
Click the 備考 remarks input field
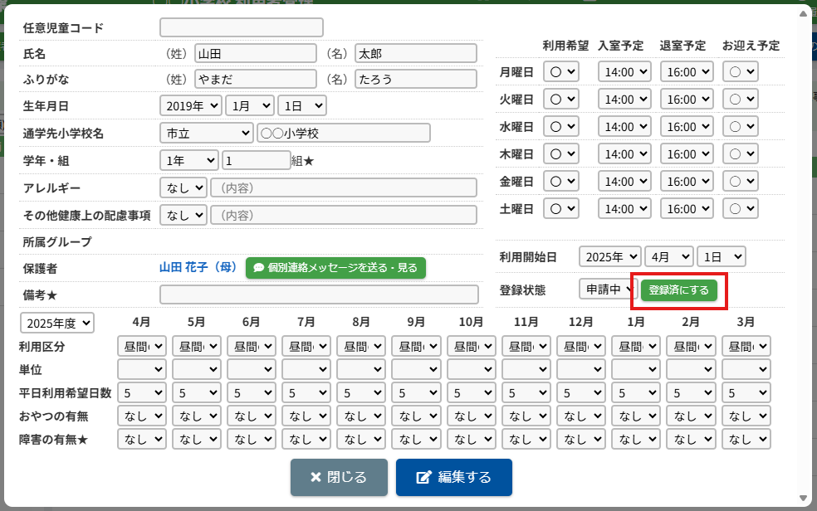click(319, 294)
